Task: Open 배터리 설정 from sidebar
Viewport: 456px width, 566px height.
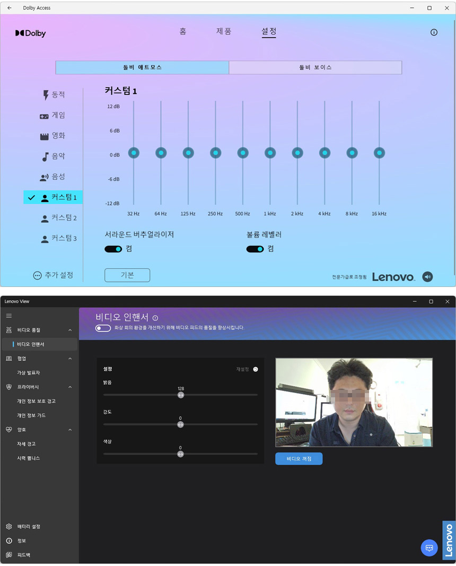Action: pyautogui.click(x=28, y=526)
